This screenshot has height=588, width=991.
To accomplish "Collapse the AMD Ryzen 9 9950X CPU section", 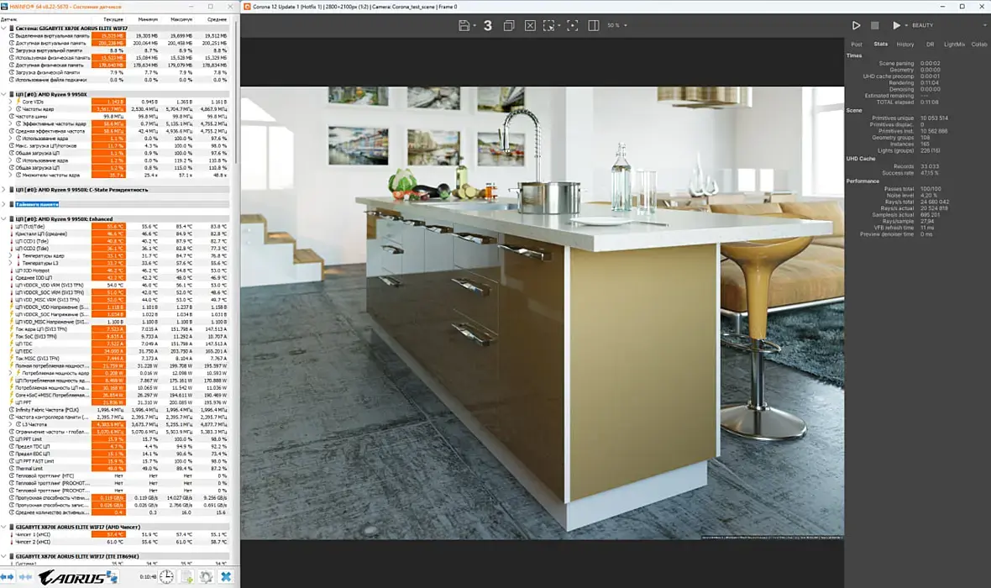I will pyautogui.click(x=4, y=94).
